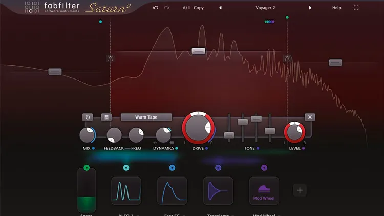
Task: Click the redo arrow icon
Action: pos(167,8)
